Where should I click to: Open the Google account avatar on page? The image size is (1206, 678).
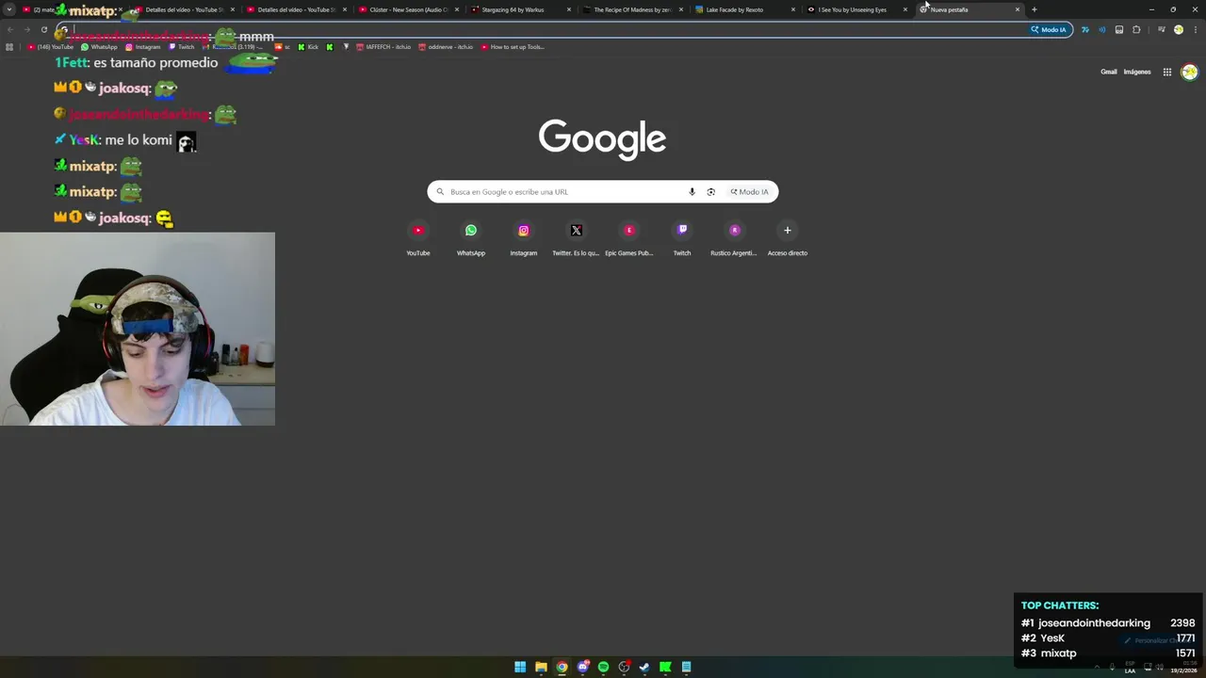[x=1189, y=72]
